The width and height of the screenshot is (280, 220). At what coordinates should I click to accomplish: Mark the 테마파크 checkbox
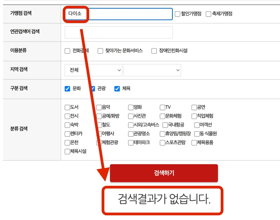point(131,143)
